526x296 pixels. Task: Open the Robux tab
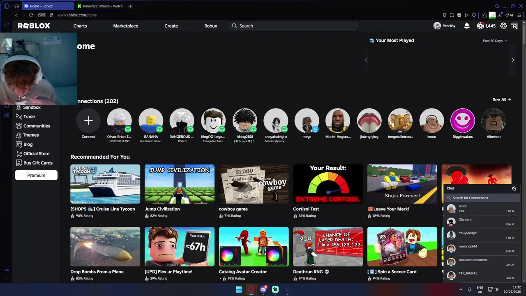coord(211,26)
